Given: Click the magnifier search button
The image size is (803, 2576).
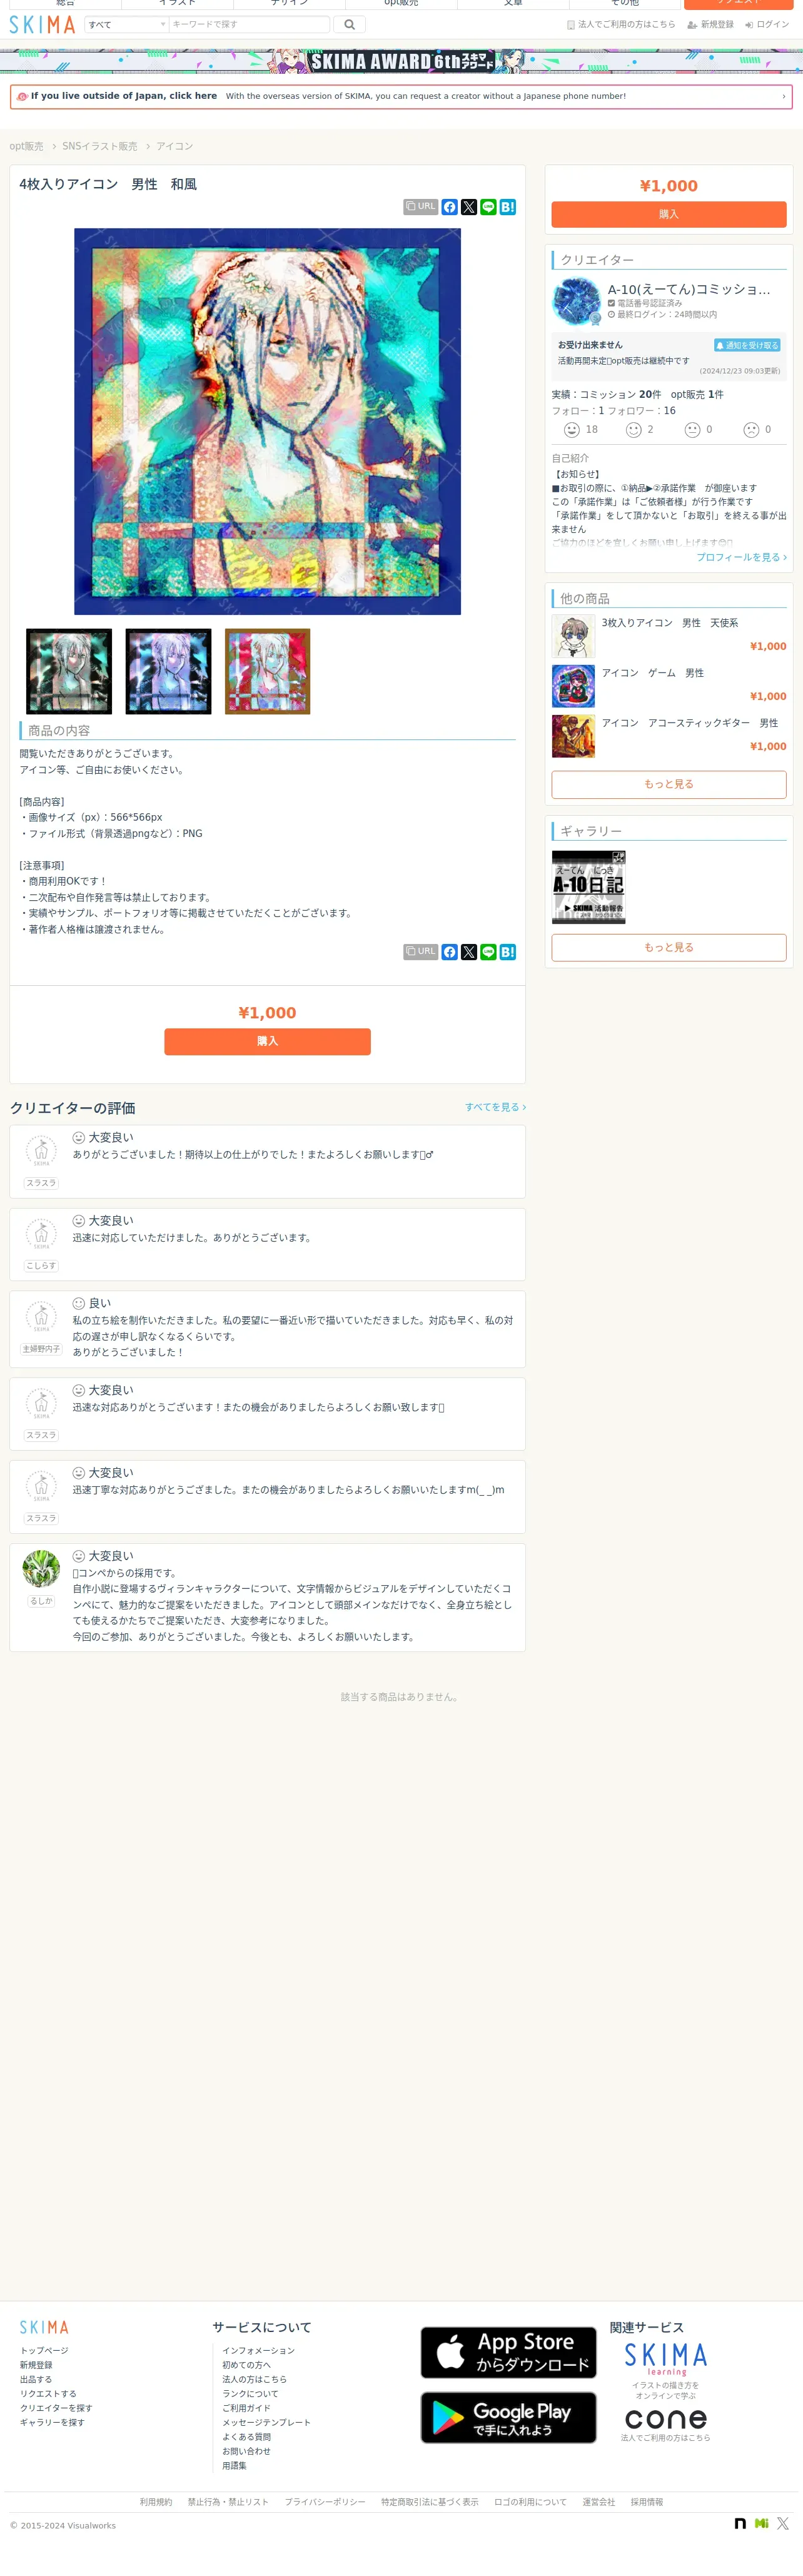Looking at the screenshot, I should tap(349, 24).
